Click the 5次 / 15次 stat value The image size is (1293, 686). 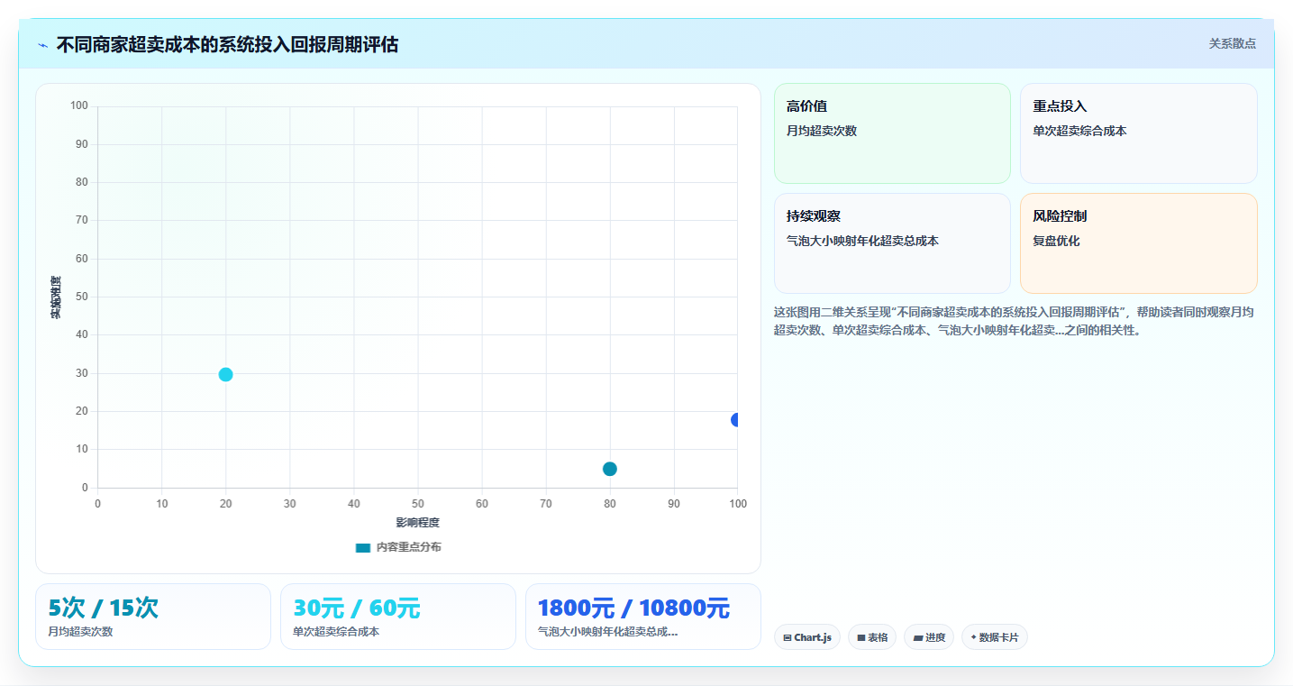pyautogui.click(x=104, y=608)
